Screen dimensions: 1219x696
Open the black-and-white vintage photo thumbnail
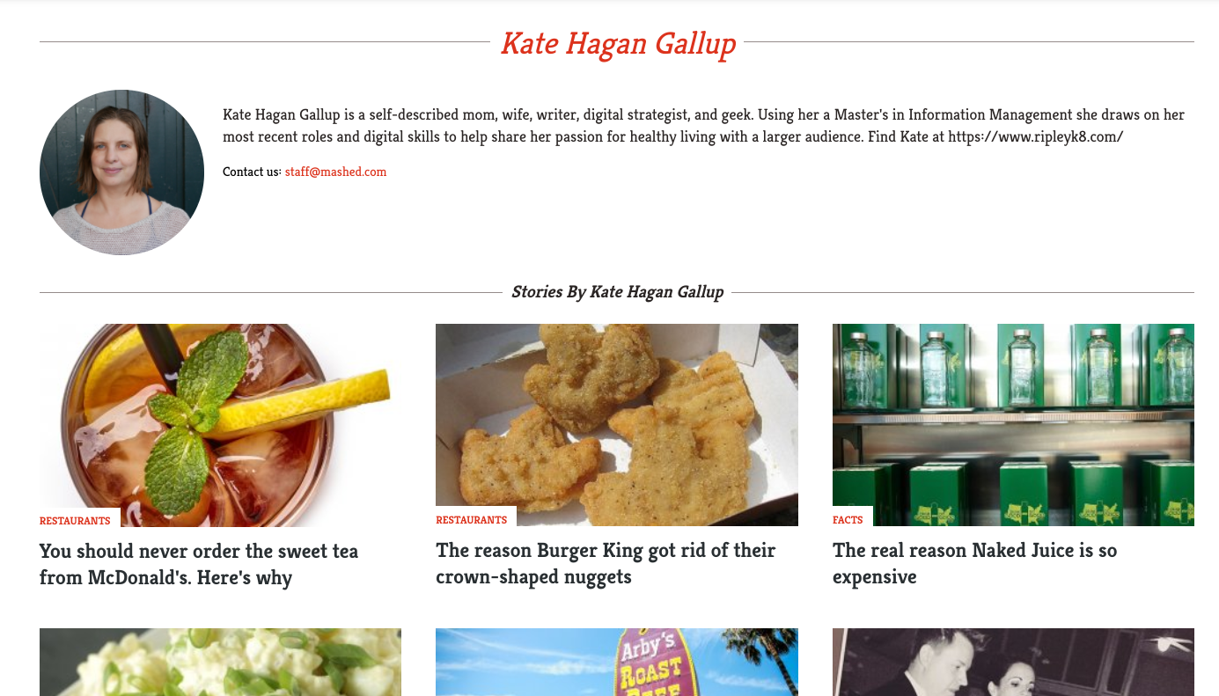(x=1013, y=662)
